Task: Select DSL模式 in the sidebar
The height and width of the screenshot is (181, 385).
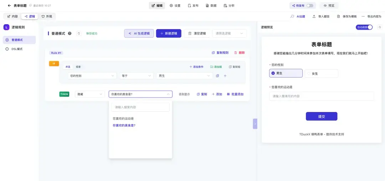Action: 19,49
